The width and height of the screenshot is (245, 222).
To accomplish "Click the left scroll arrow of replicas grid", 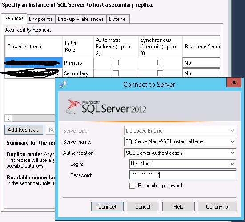I will [8, 118].
